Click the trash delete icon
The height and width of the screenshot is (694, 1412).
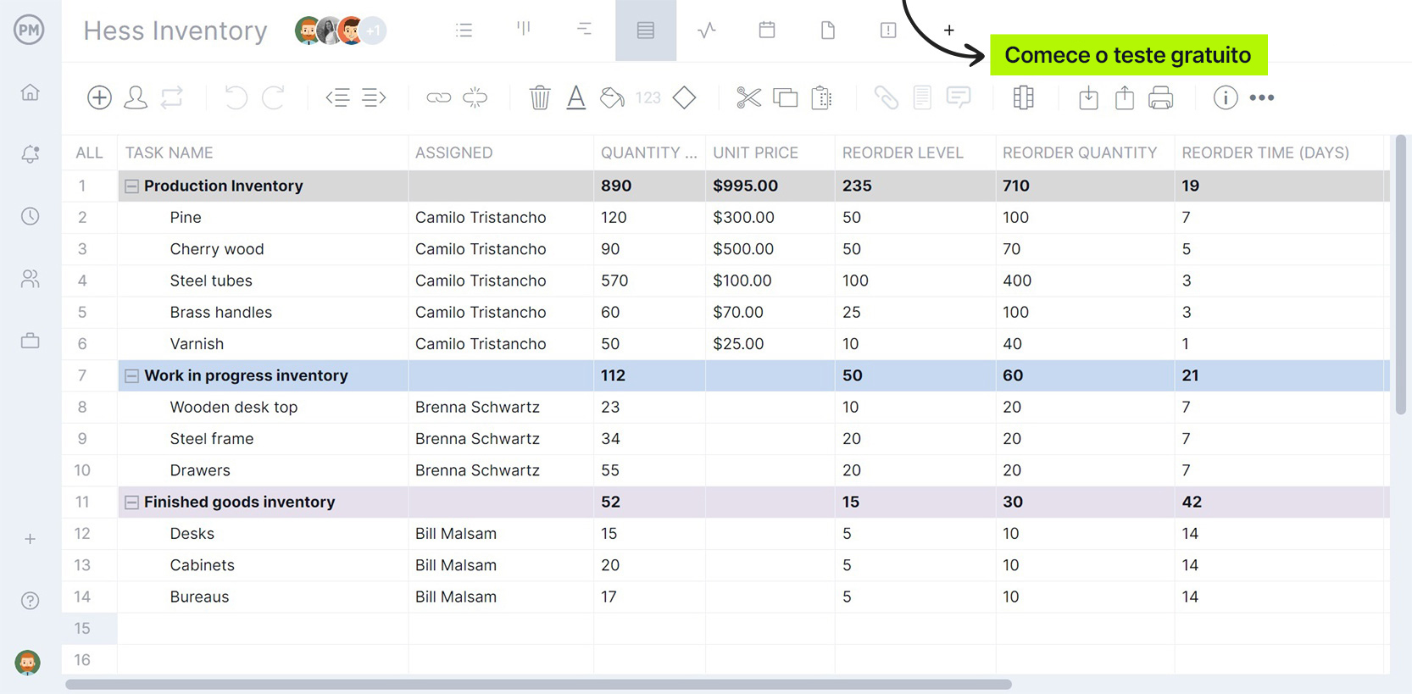[540, 97]
